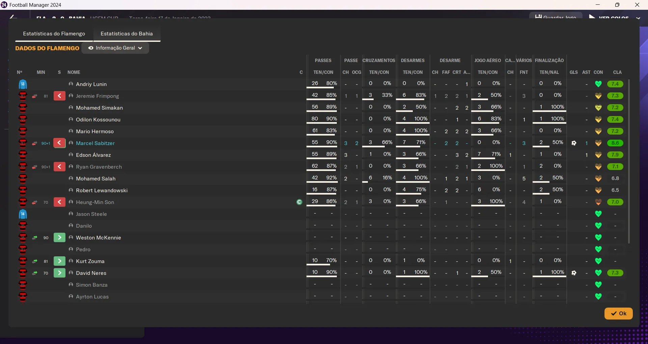Click Edson Álvarez's 7.9 rating badge
The width and height of the screenshot is (648, 344).
(615, 155)
